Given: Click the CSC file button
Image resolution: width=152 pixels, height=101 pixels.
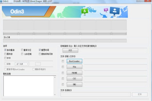Looking at the screenshot, I should coord(74,79).
